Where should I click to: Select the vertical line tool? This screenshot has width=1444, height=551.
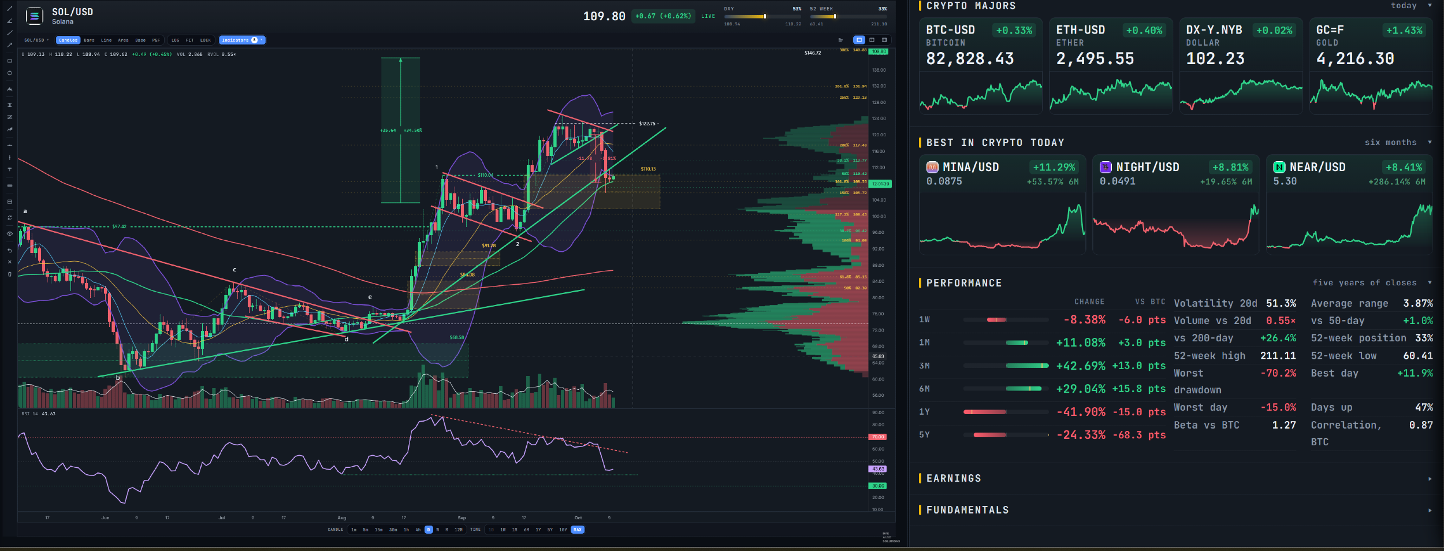point(9,158)
